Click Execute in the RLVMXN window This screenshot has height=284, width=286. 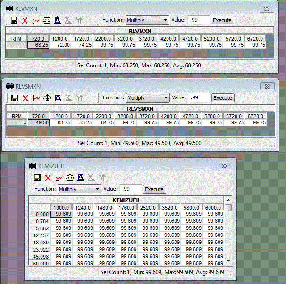click(222, 20)
